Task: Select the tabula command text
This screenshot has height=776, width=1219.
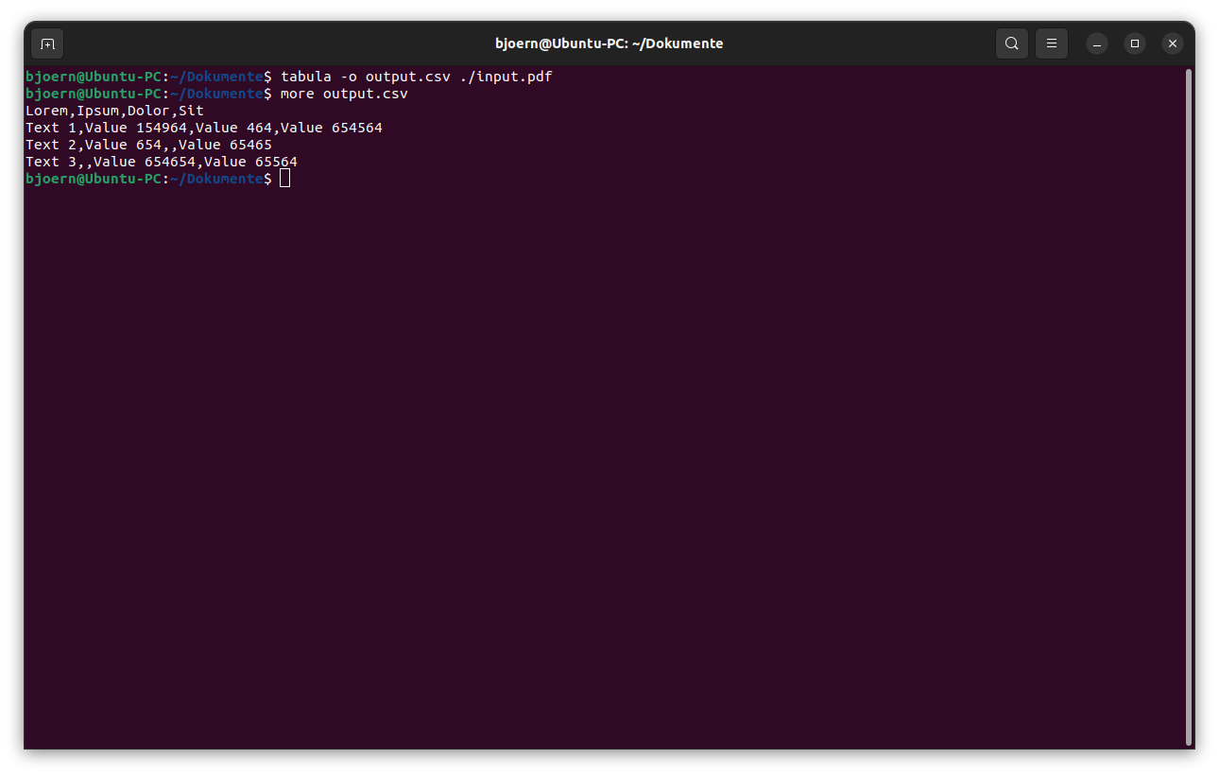Action: click(x=307, y=76)
